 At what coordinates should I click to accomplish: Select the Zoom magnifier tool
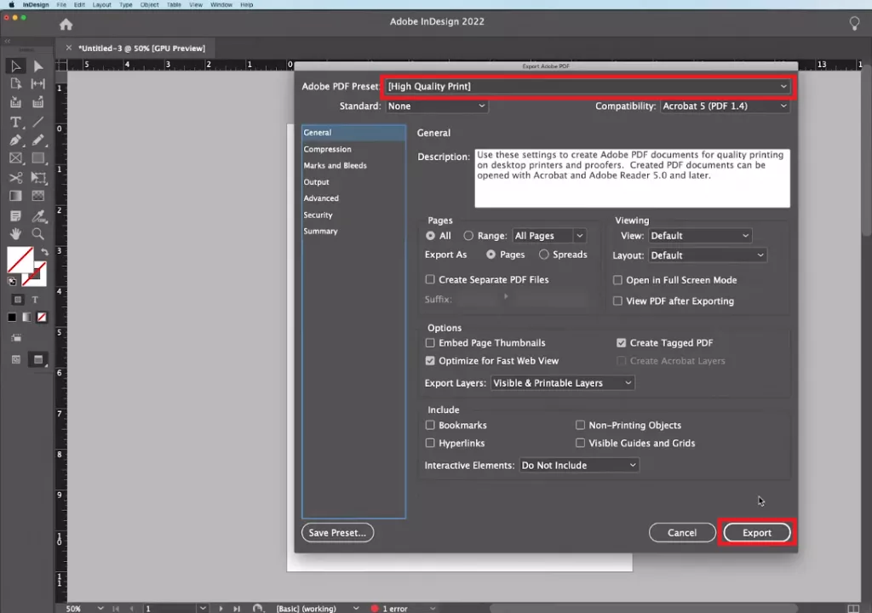(38, 233)
